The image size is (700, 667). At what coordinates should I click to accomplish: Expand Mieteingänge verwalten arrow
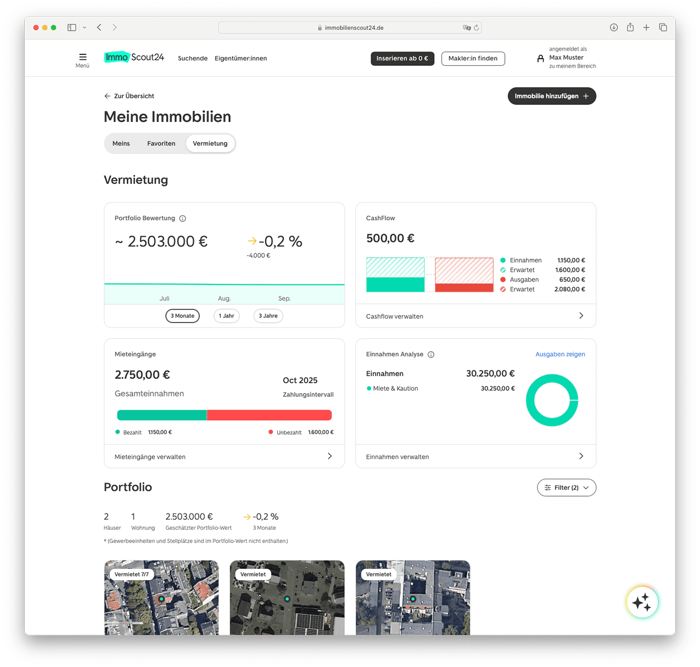[x=329, y=456]
